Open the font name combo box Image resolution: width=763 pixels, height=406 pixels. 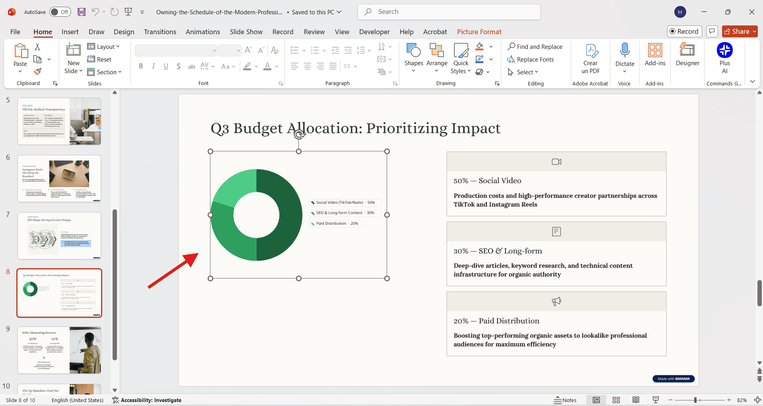click(x=176, y=50)
